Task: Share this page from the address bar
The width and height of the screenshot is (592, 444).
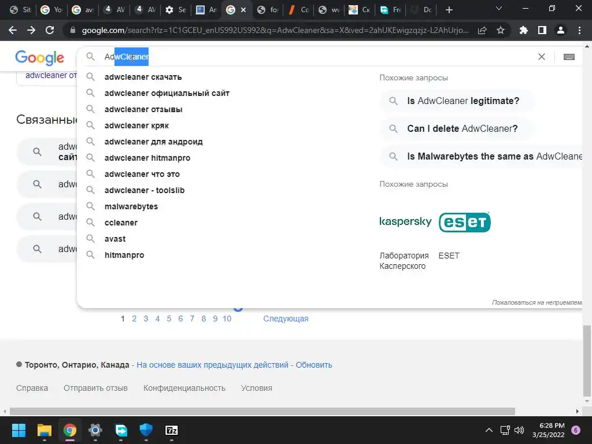Action: 482,31
